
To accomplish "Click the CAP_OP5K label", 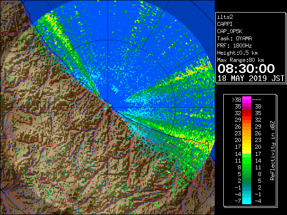I will (x=230, y=31).
